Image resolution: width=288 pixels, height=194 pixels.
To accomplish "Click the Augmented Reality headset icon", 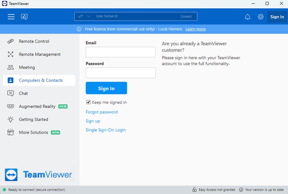I will pos(11,106).
